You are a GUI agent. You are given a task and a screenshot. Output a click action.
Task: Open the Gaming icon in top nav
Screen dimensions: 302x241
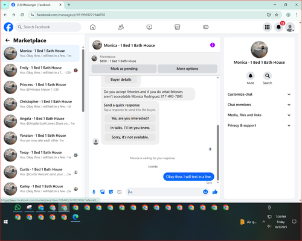(x=205, y=27)
